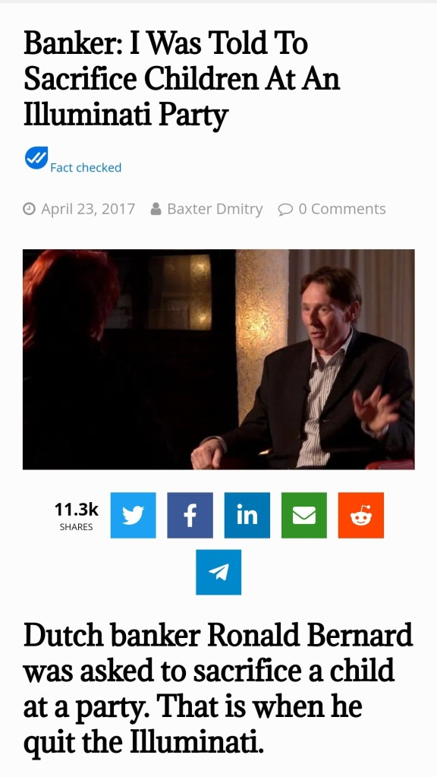437x777 pixels.
Task: Share the article on Twitter
Action: pos(133,515)
